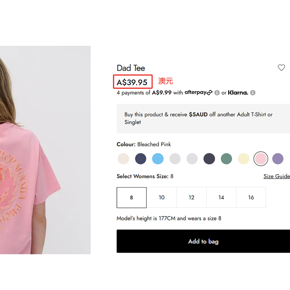290x290 pixels.
Task: Select the cream colour swatch
Action: coord(124,159)
